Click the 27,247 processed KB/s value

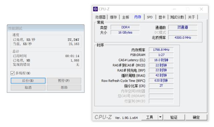(x=74, y=40)
